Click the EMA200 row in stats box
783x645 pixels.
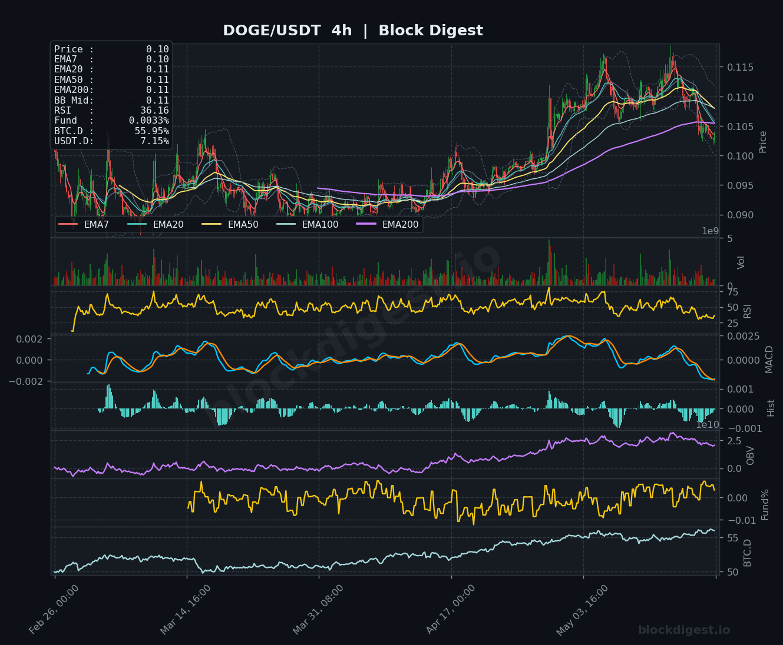click(111, 90)
